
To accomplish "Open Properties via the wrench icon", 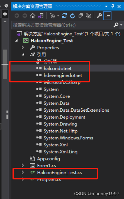I will coord(99,16).
